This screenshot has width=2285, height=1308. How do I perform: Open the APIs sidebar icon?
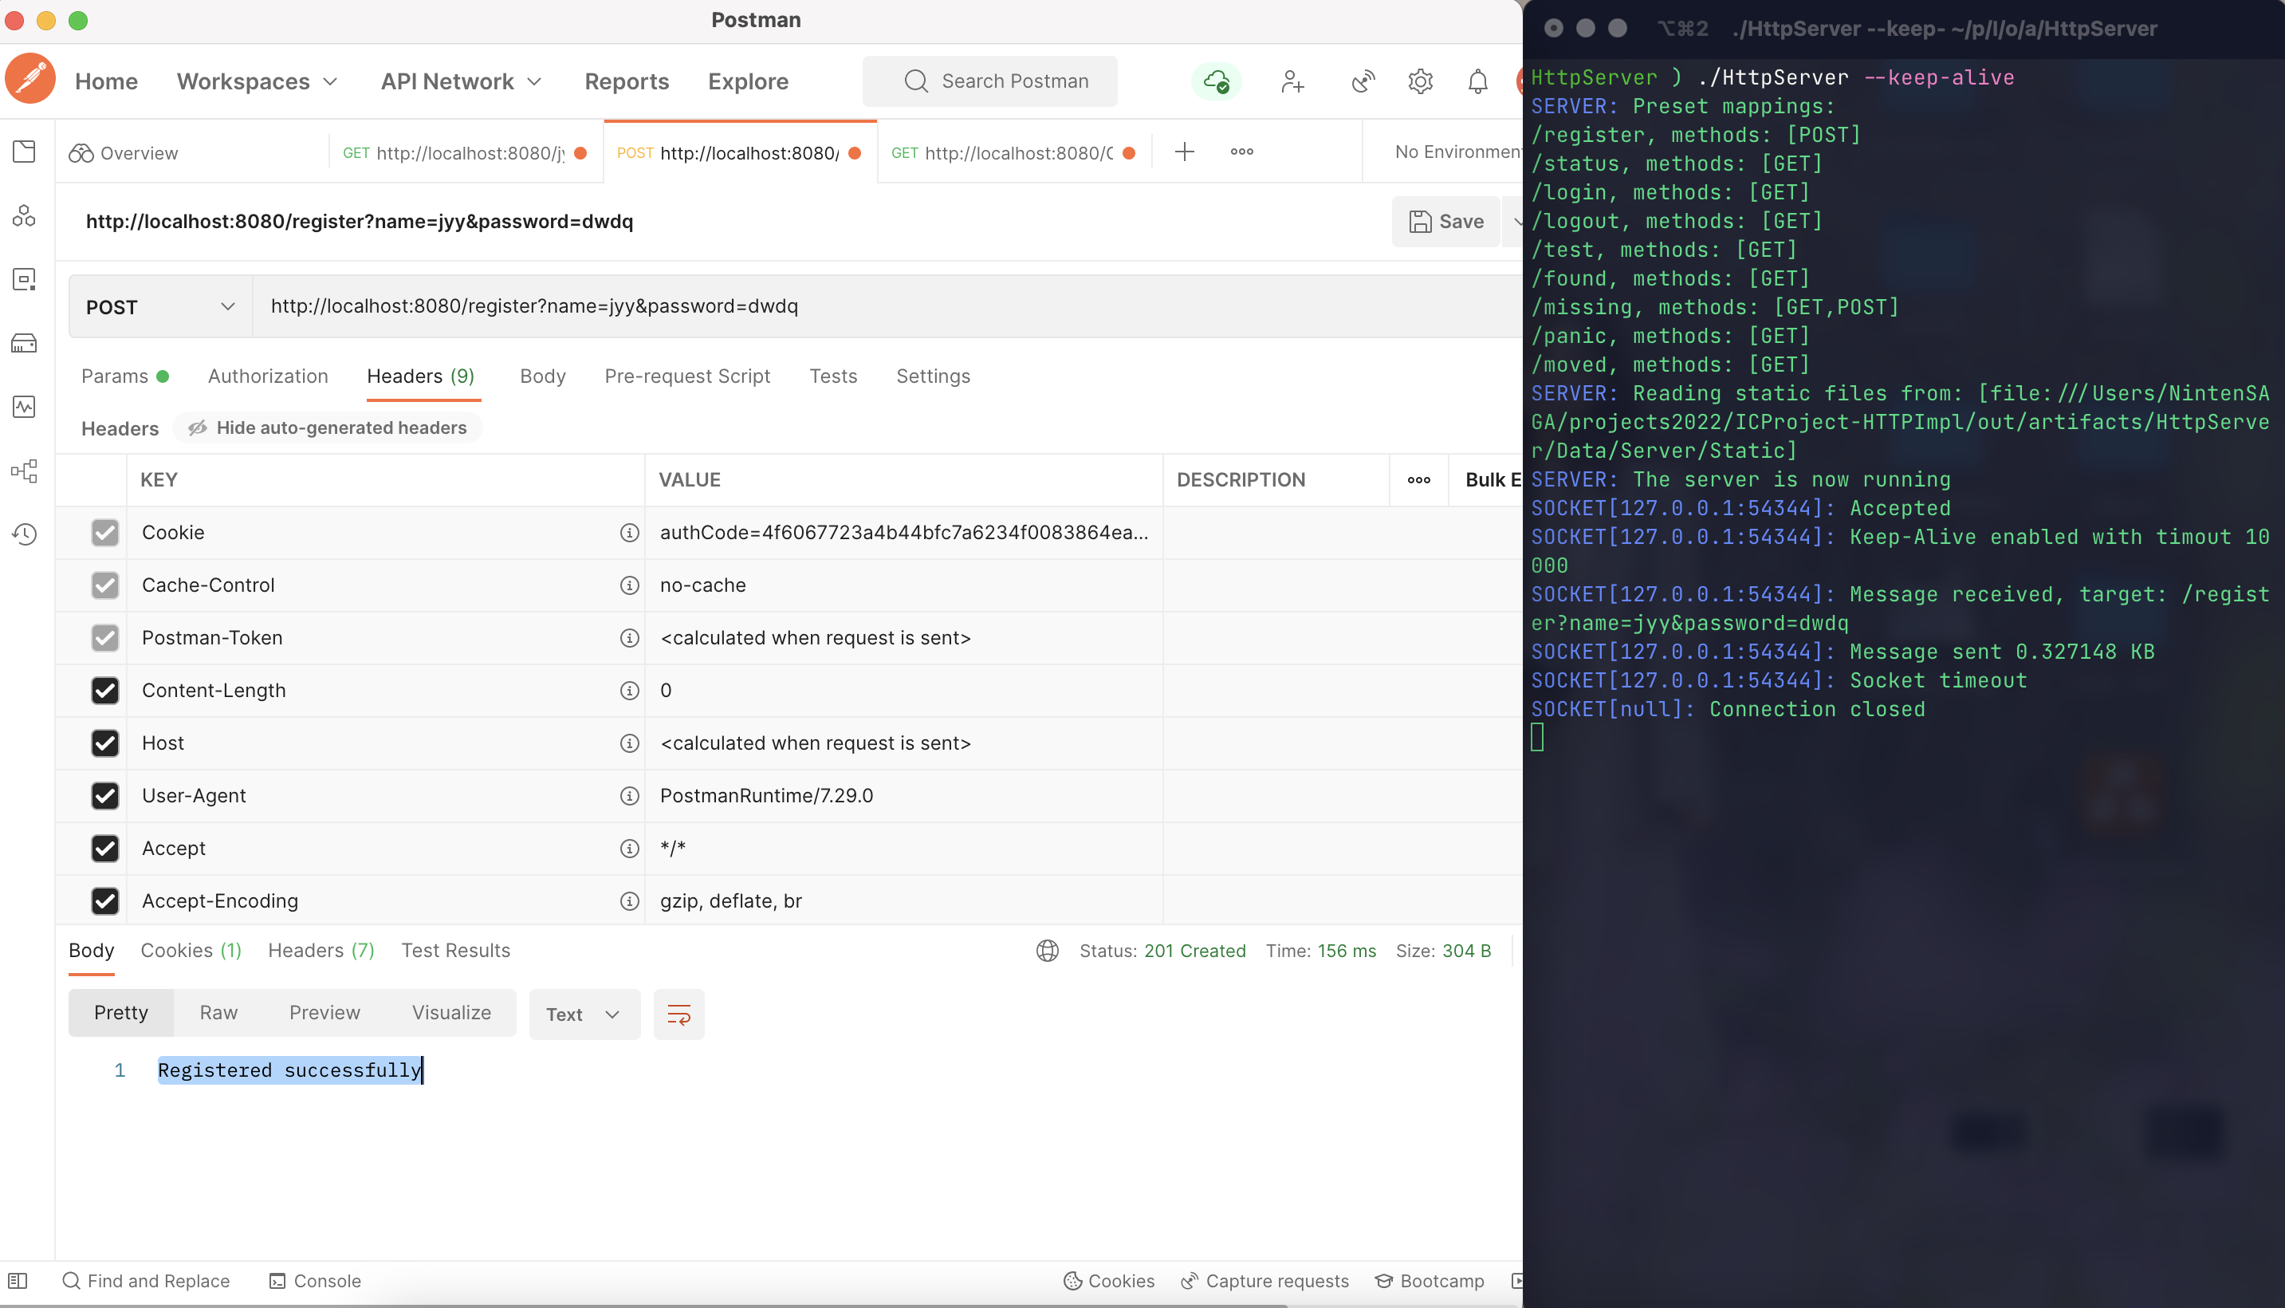[24, 215]
